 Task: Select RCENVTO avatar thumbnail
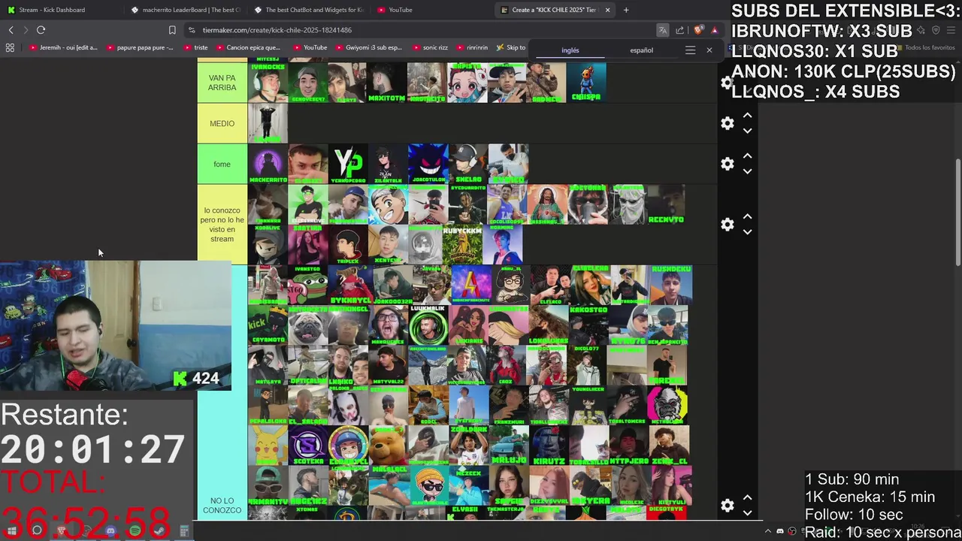(x=666, y=205)
